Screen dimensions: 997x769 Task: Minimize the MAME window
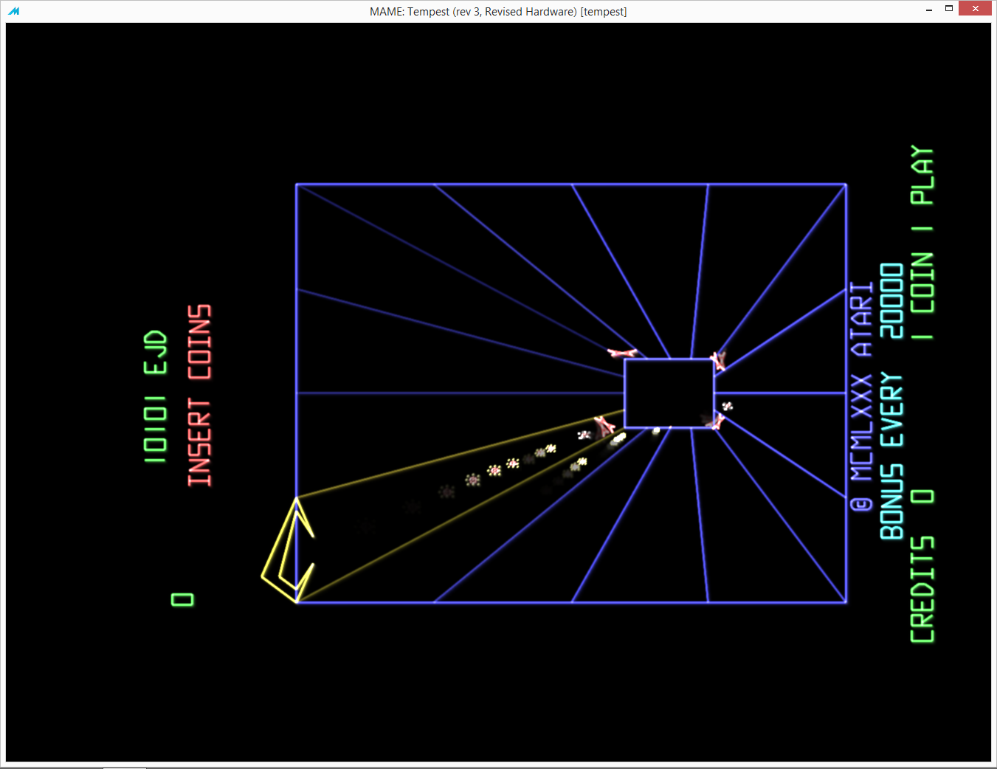coord(928,10)
